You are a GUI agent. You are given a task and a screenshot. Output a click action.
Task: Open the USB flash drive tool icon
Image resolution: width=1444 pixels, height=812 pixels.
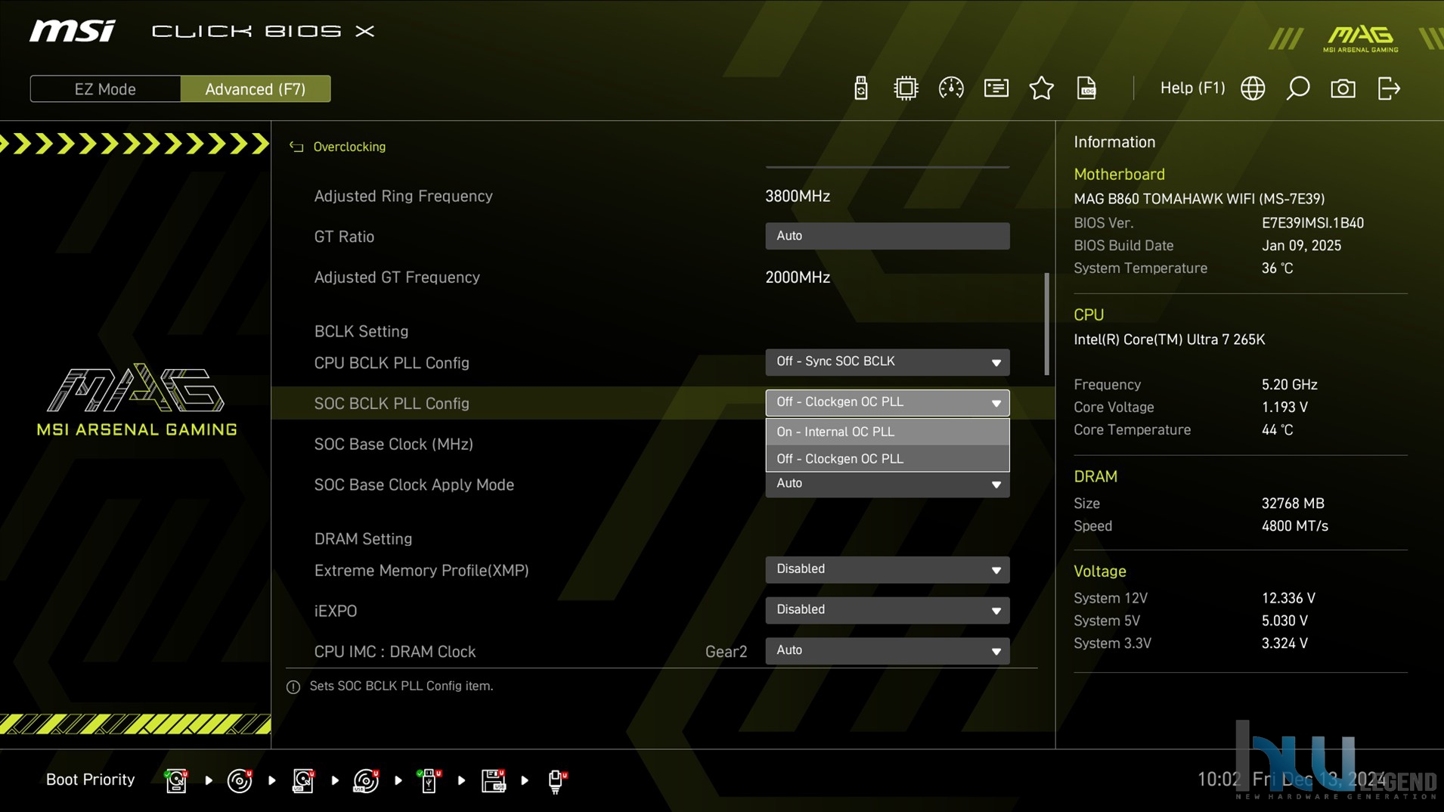(x=860, y=88)
